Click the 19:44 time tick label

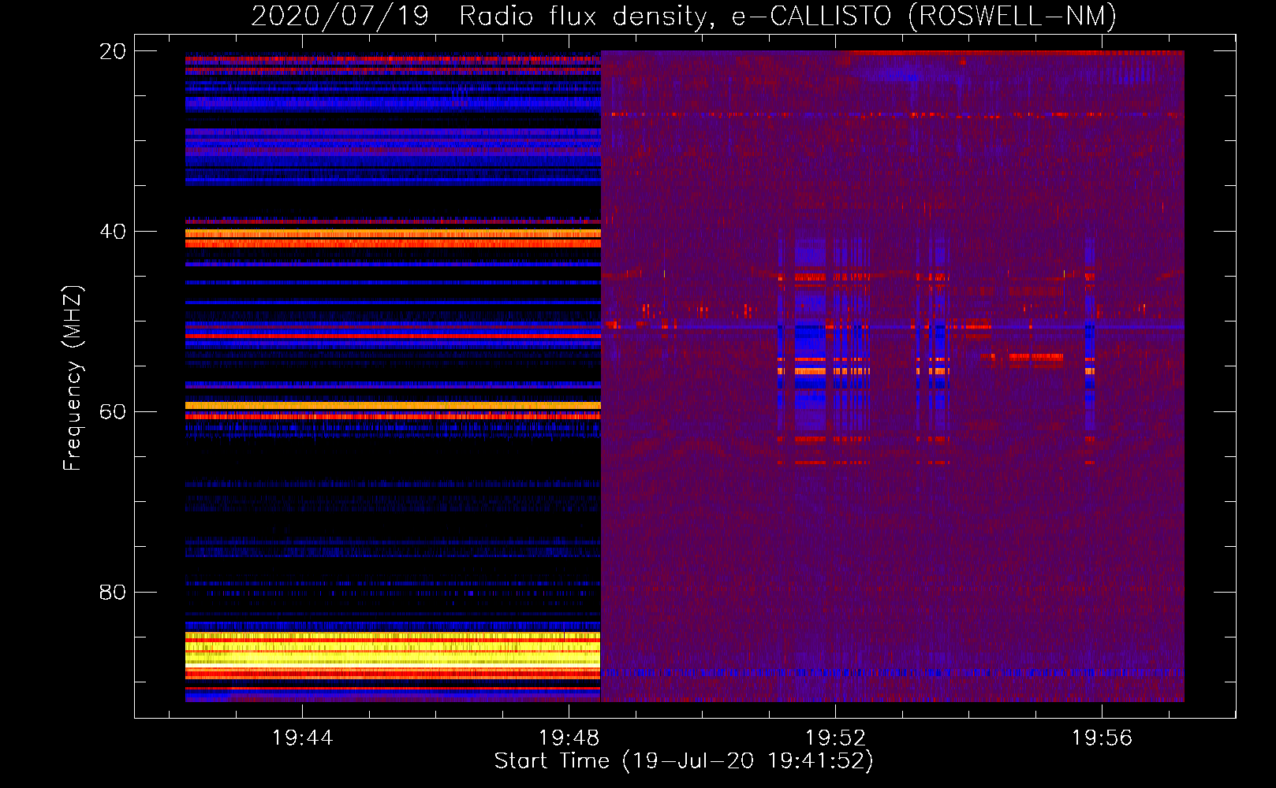(x=302, y=738)
